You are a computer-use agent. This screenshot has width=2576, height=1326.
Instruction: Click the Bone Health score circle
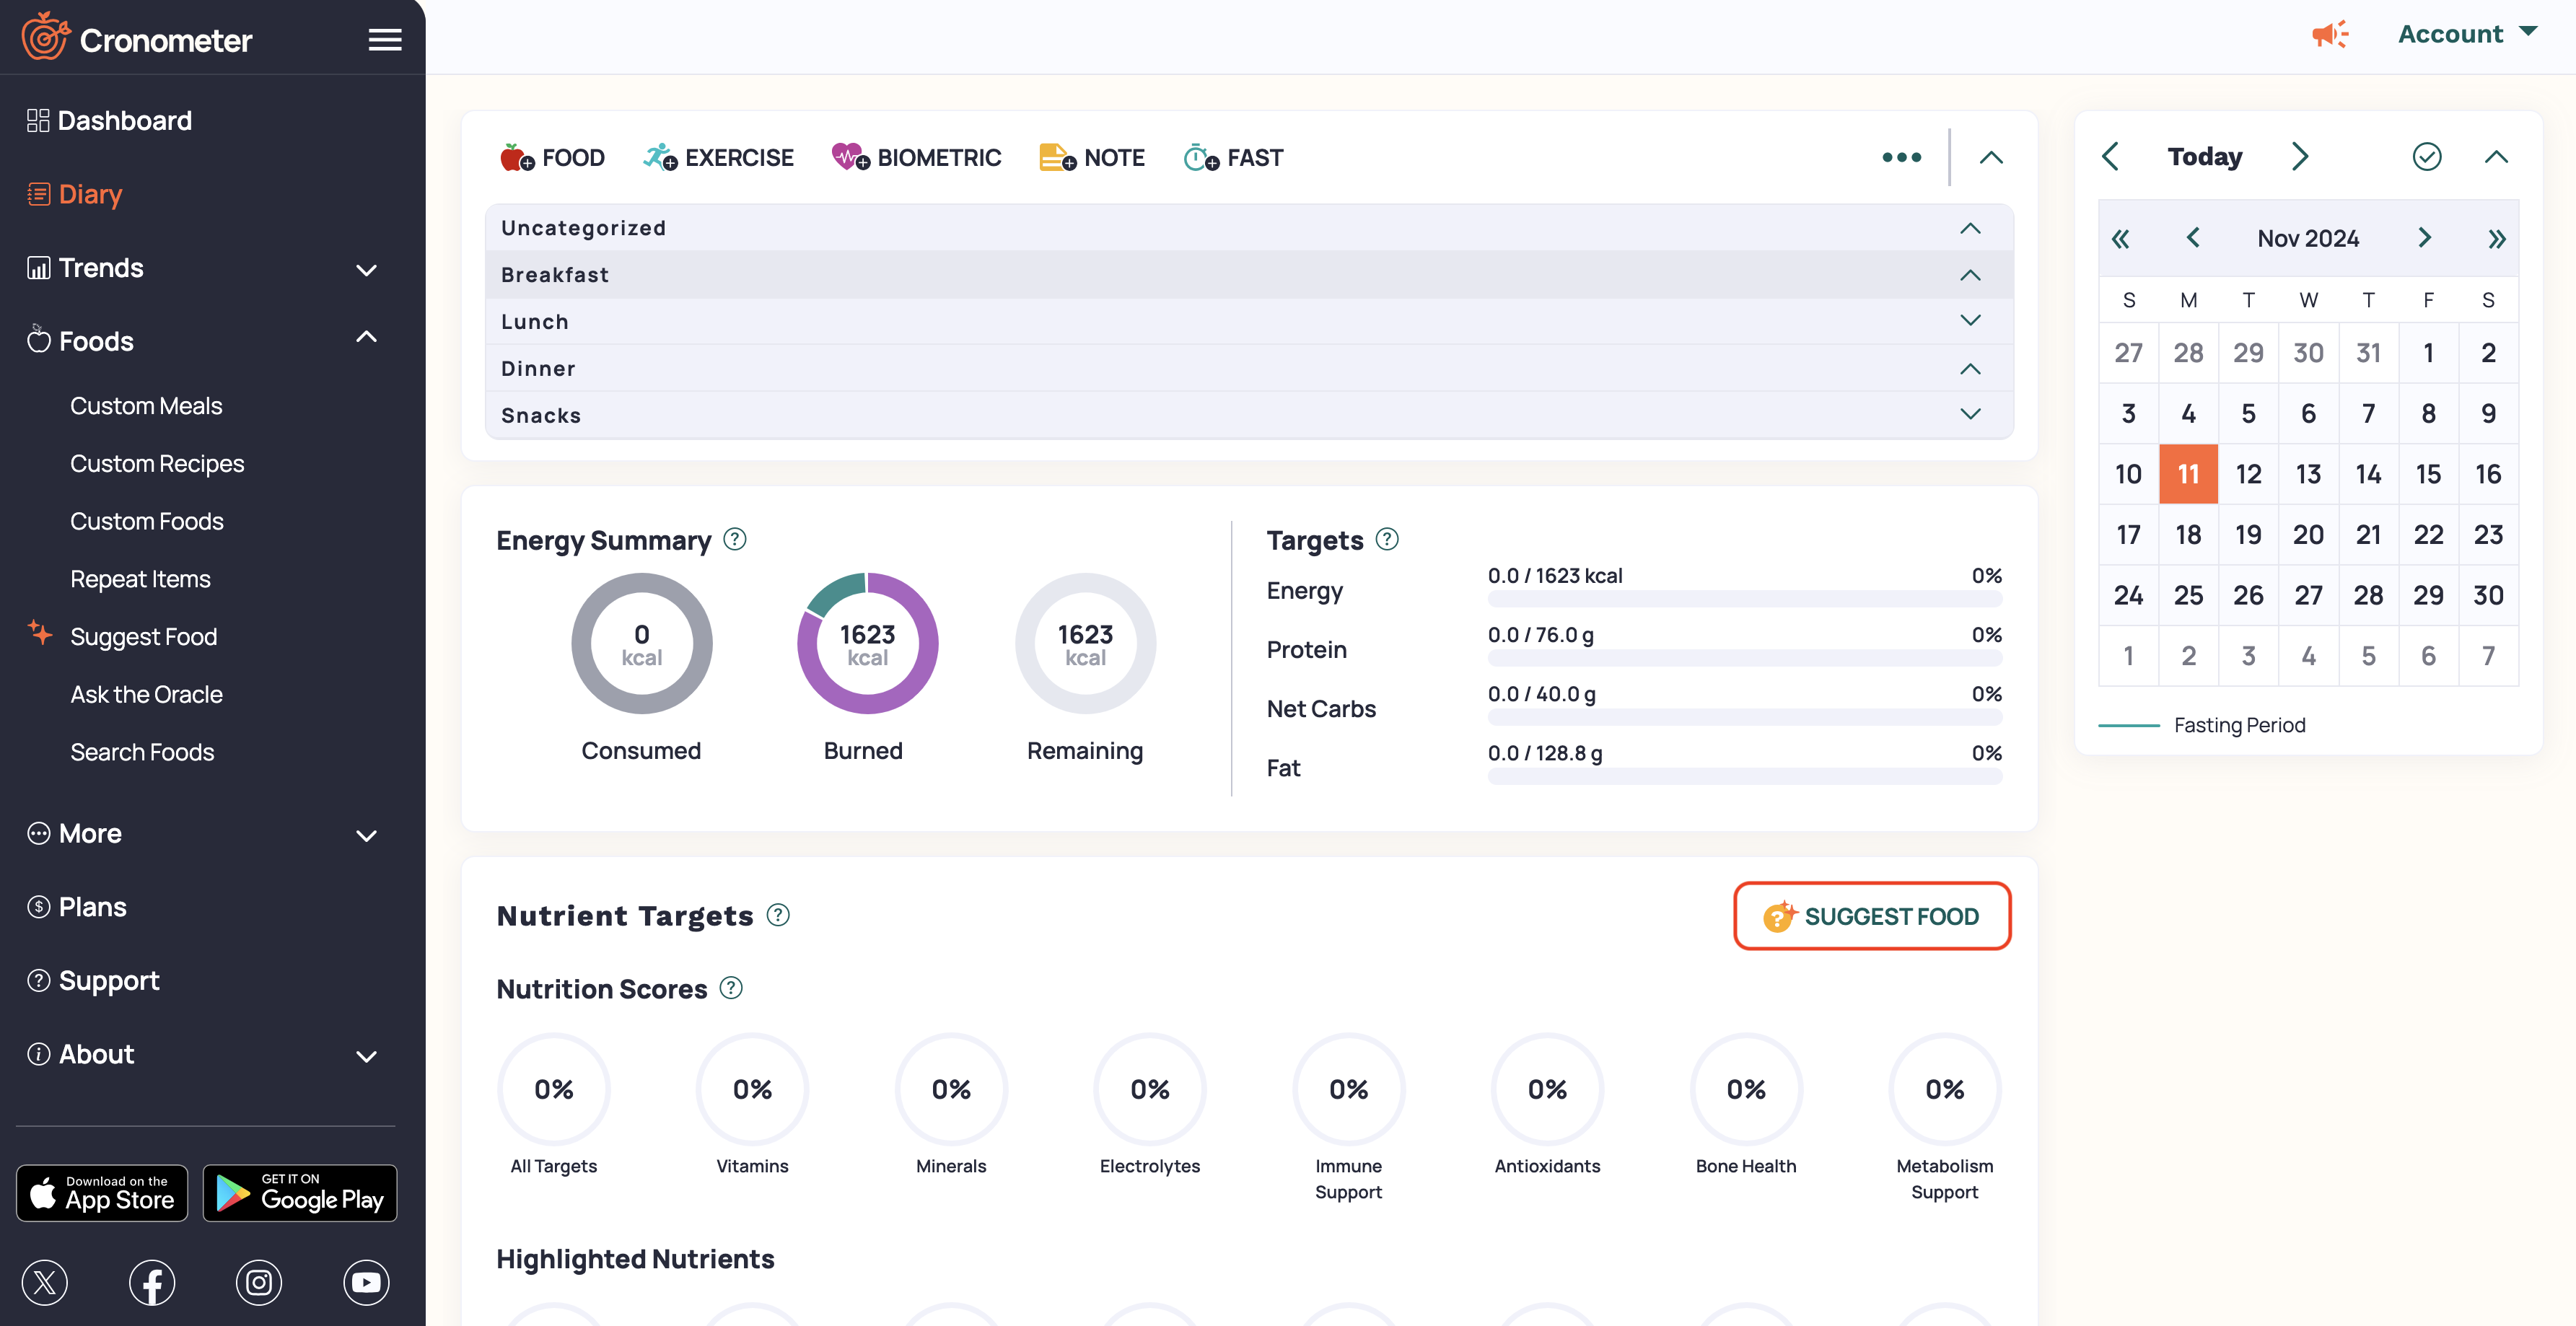1746,1089
